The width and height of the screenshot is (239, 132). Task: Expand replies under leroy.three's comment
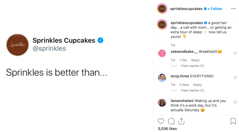[192, 90]
